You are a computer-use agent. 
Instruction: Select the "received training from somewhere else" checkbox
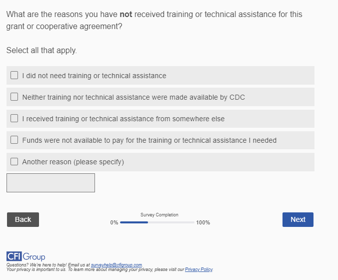coord(14,119)
